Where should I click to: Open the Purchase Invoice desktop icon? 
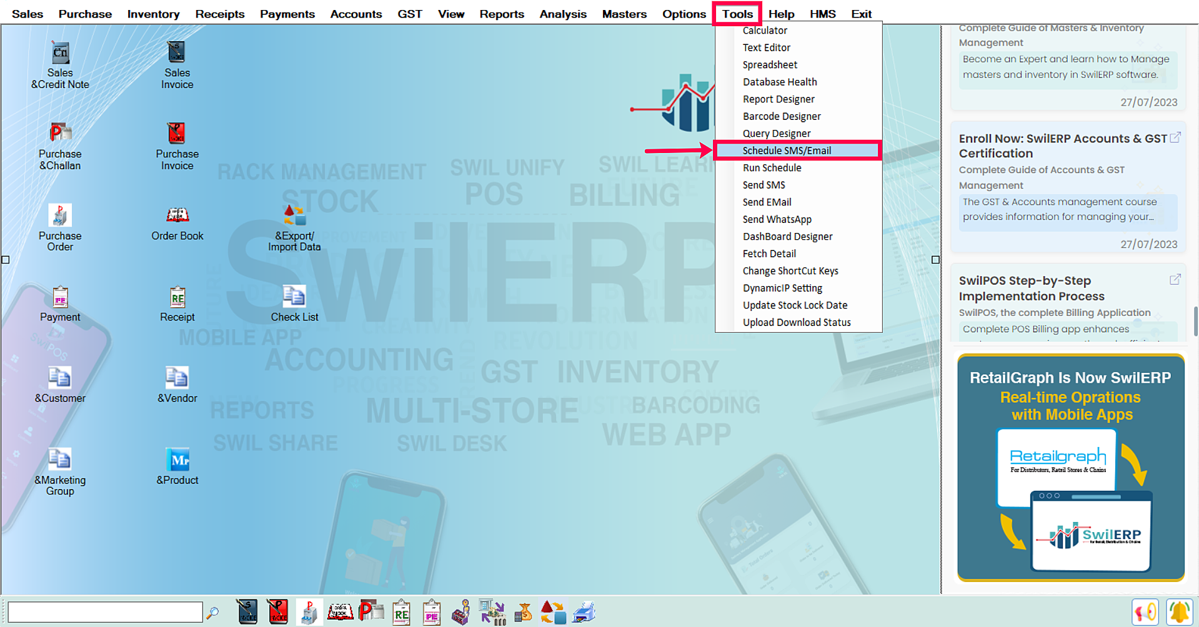pos(177,147)
